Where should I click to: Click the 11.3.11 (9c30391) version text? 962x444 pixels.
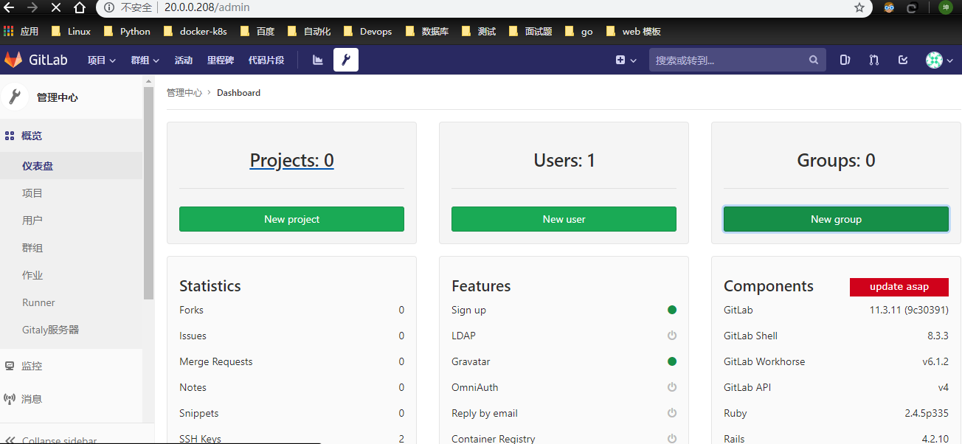[x=909, y=310]
